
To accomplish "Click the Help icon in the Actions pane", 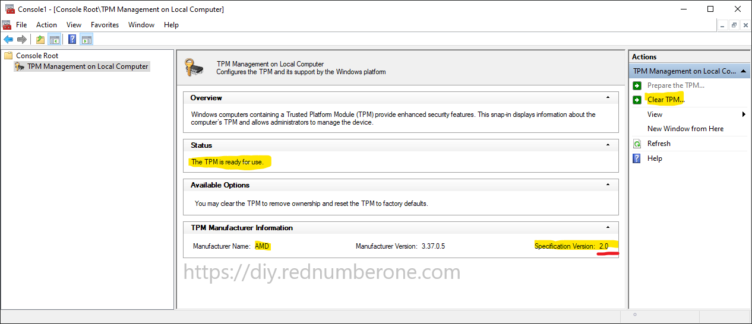I will (637, 158).
